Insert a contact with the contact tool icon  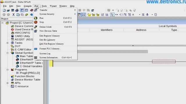click(x=117, y=15)
